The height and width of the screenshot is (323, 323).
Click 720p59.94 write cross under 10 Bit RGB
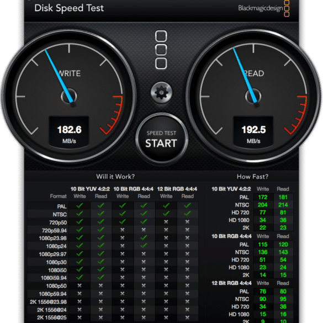[x=123, y=230]
